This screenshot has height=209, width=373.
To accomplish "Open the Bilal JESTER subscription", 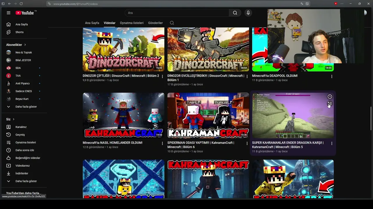I will [23, 60].
